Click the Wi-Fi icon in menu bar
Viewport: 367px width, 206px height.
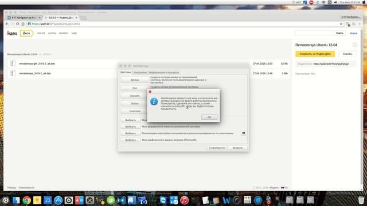click(323, 2)
